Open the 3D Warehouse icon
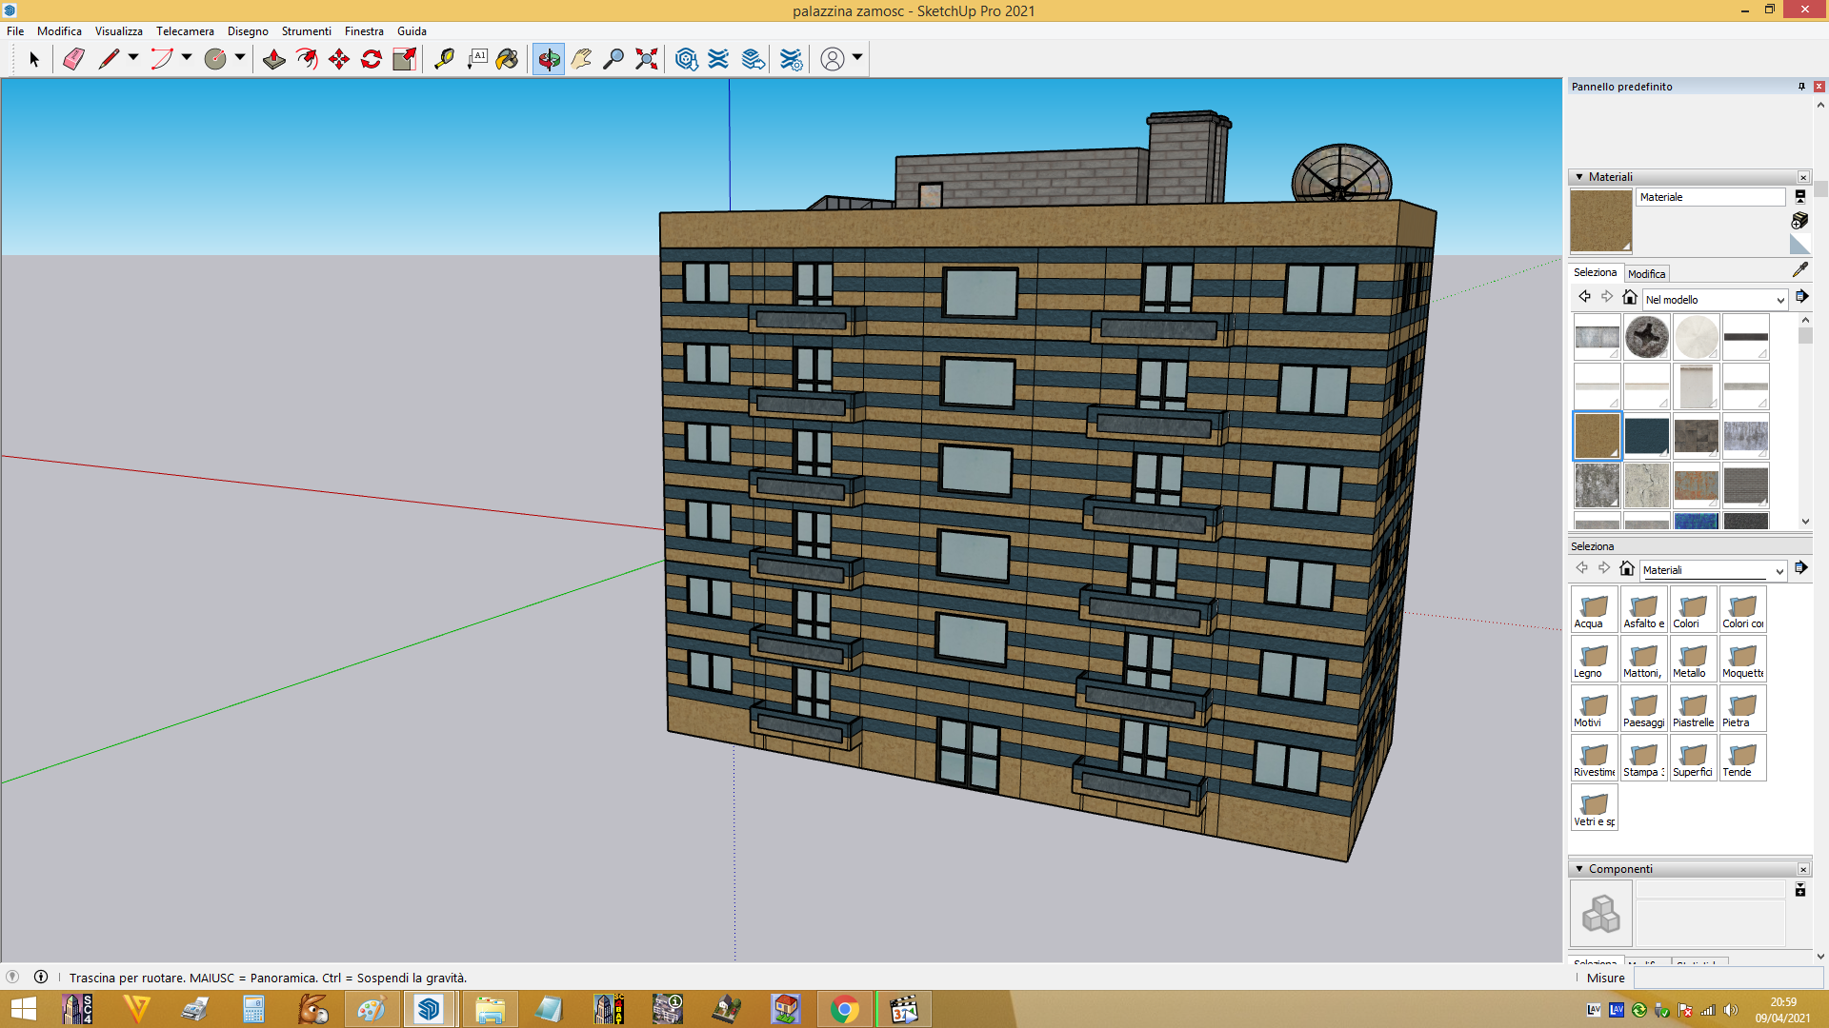Viewport: 1829px width, 1028px height. point(686,59)
